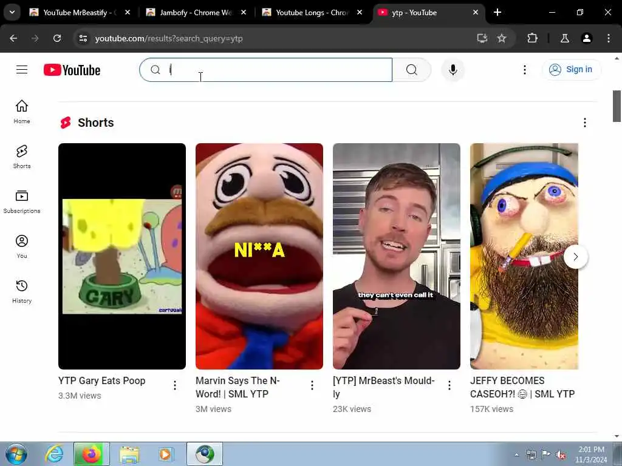Open title Marvin Says The N-Word! | SML YTP
This screenshot has height=466, width=622.
pyautogui.click(x=238, y=387)
